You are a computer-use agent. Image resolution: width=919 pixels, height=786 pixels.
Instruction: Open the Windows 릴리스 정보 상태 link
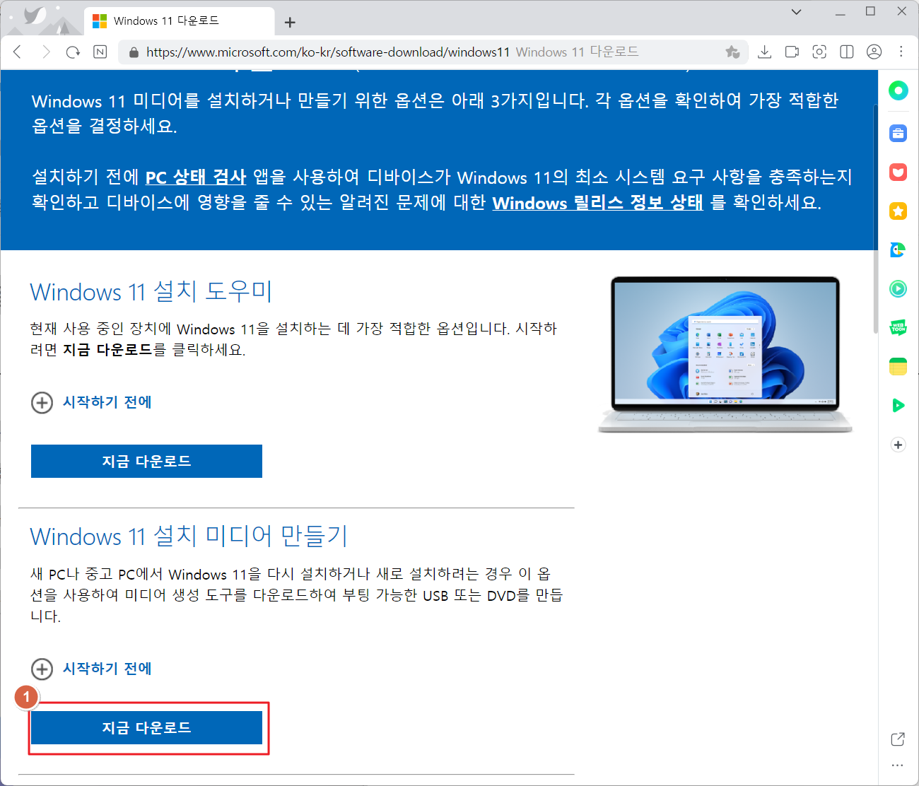click(x=597, y=203)
